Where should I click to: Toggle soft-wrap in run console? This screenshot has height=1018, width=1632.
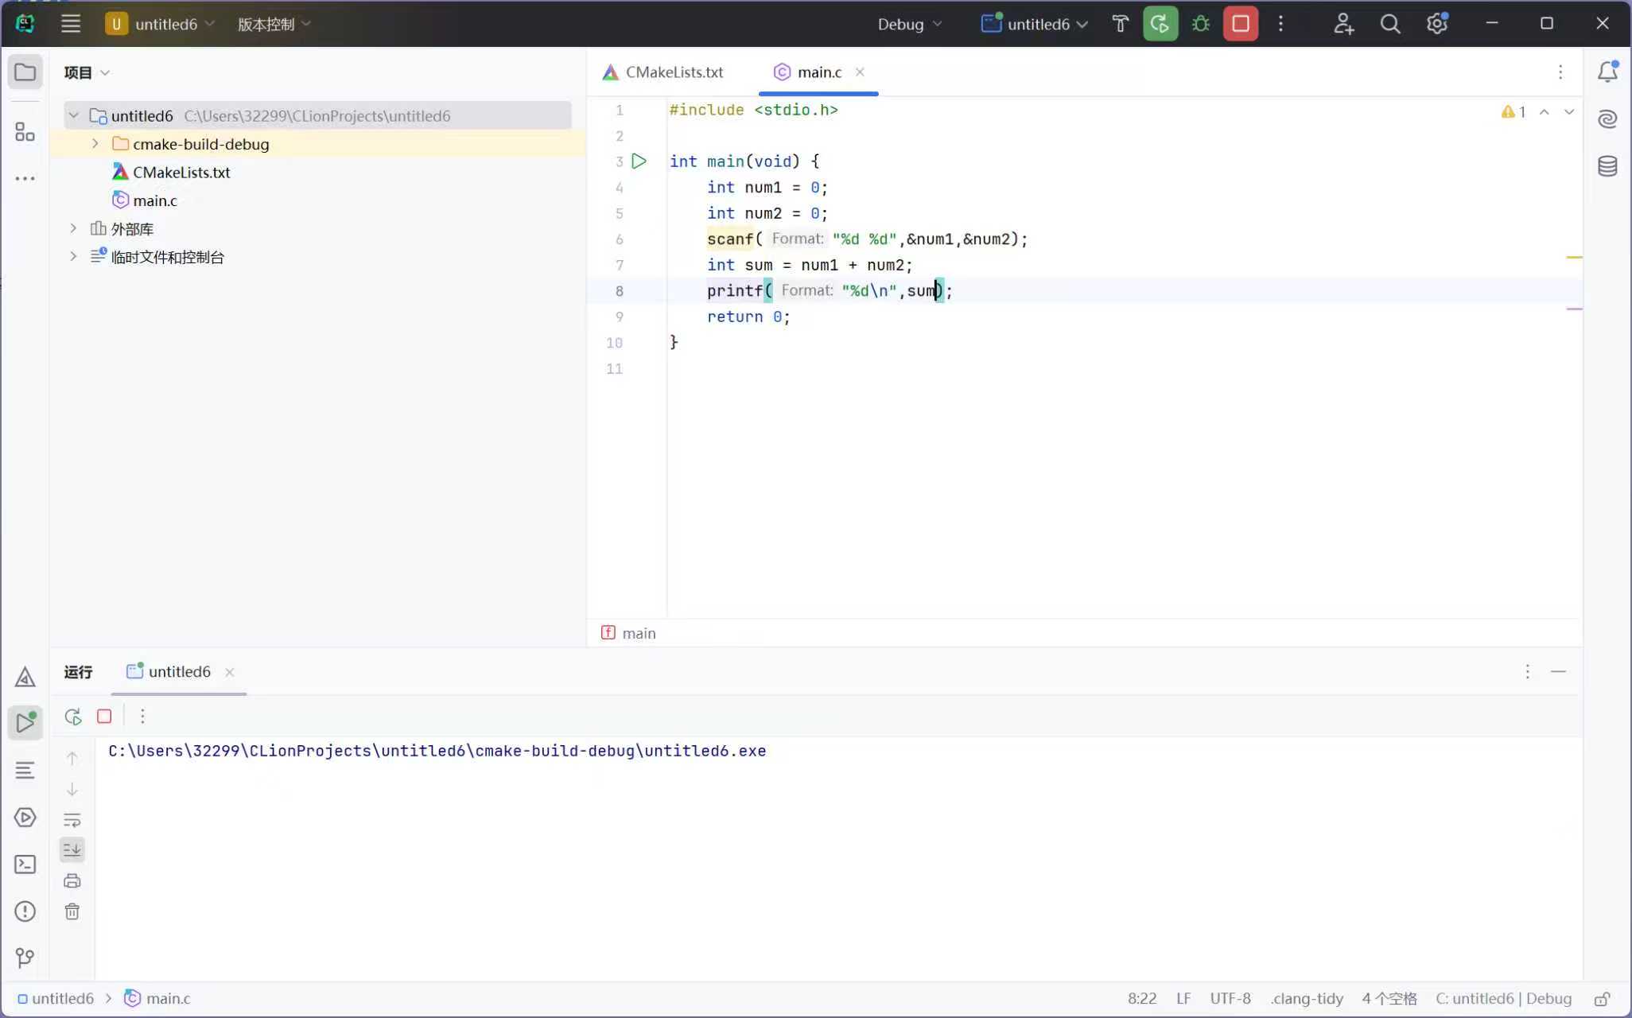[72, 820]
